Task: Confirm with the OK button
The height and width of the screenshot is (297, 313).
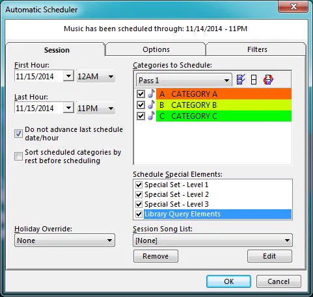Action: [x=228, y=281]
